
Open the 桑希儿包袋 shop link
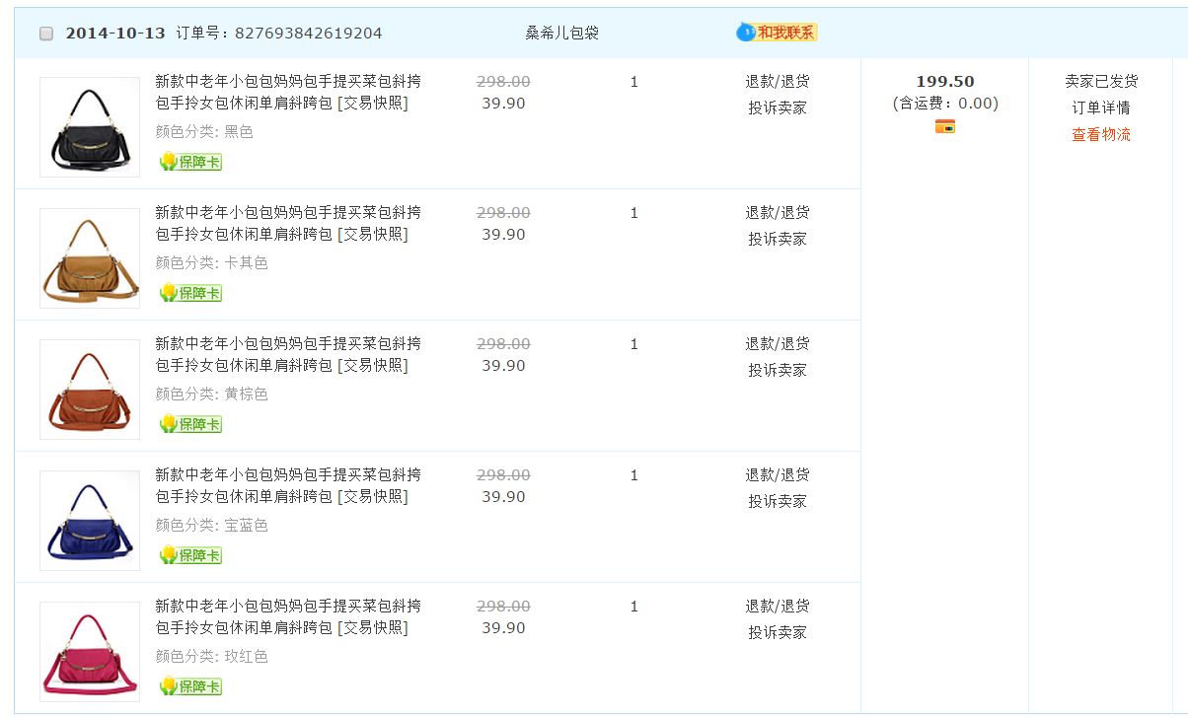point(561,33)
